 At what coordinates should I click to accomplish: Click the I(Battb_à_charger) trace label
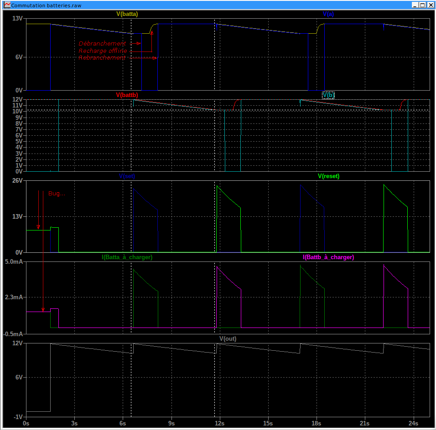click(328, 257)
